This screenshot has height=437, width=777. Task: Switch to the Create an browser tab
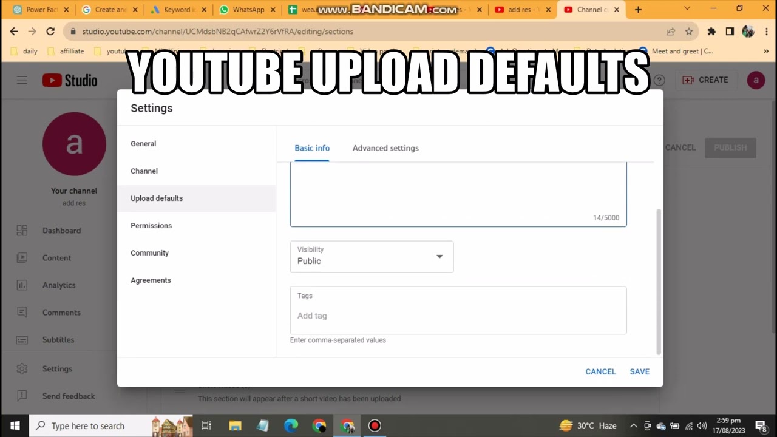coord(109,10)
